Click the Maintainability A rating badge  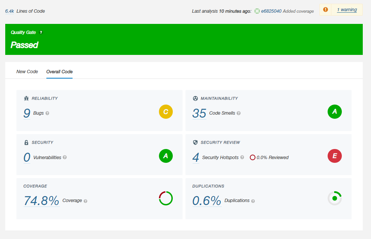335,112
